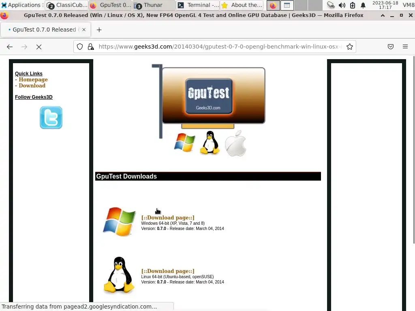Go to Homepage quick link
The width and height of the screenshot is (415, 311).
click(33, 80)
